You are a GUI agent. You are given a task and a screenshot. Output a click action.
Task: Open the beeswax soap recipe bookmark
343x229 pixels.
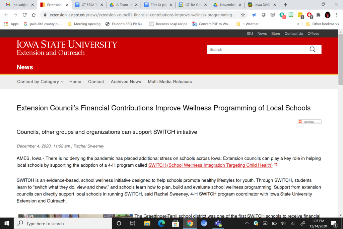tap(168, 24)
